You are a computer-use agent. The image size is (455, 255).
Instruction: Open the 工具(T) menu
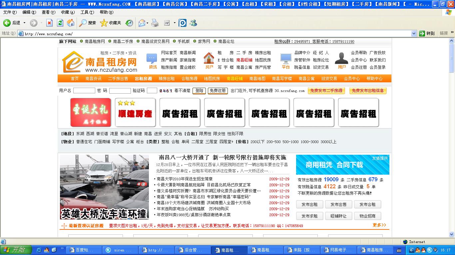pos(87,12)
